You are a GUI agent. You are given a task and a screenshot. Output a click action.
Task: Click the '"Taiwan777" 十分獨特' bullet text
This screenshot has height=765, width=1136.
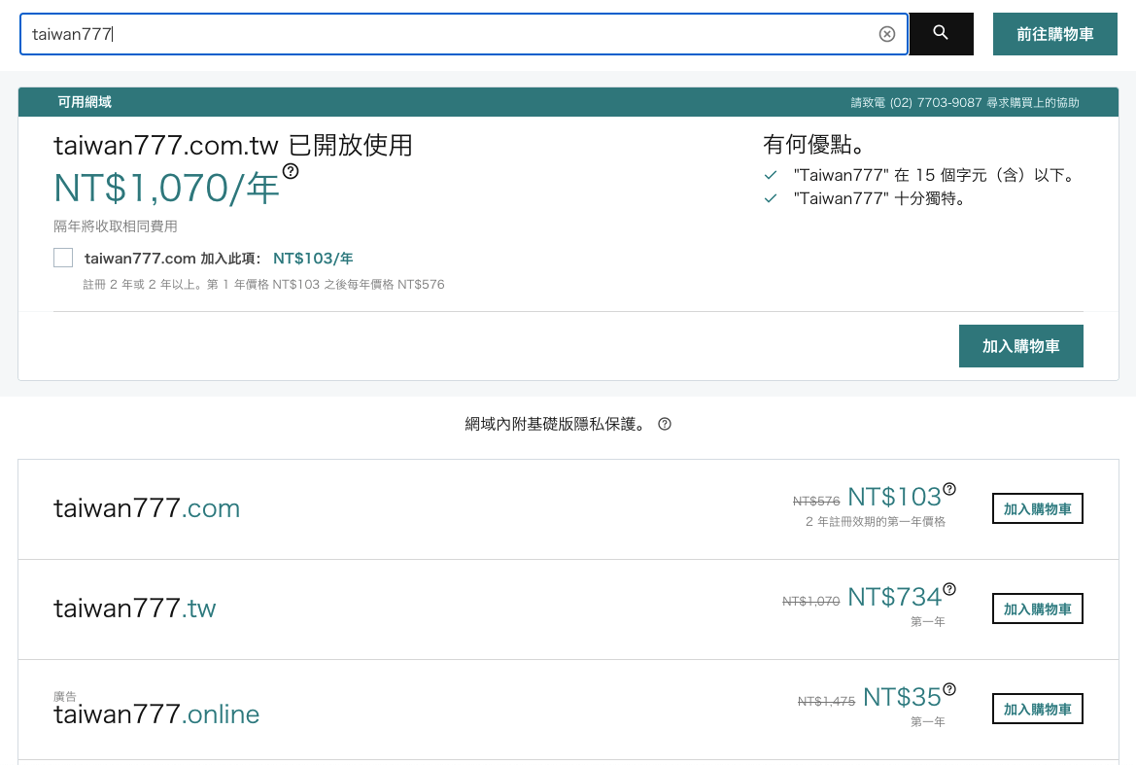click(x=880, y=198)
